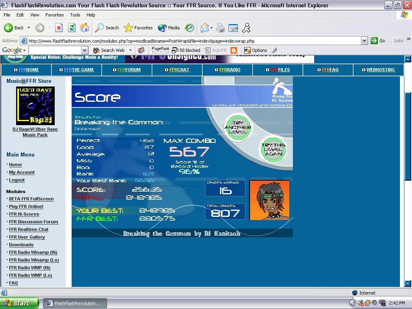The width and height of the screenshot is (412, 309).
Task: Print the page with the printer icon
Action: [x=220, y=28]
